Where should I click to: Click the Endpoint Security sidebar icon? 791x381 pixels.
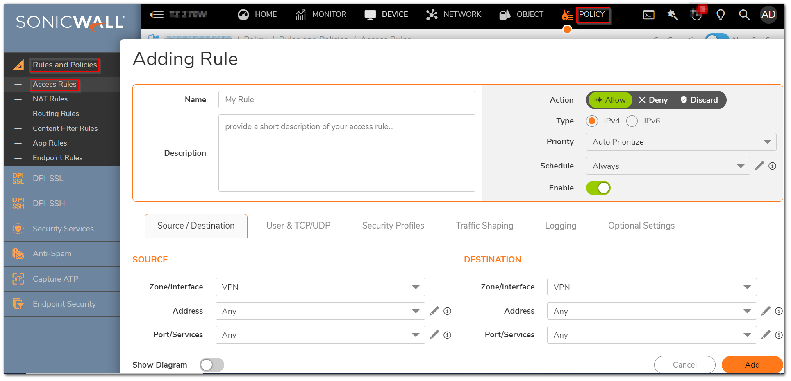(x=18, y=304)
